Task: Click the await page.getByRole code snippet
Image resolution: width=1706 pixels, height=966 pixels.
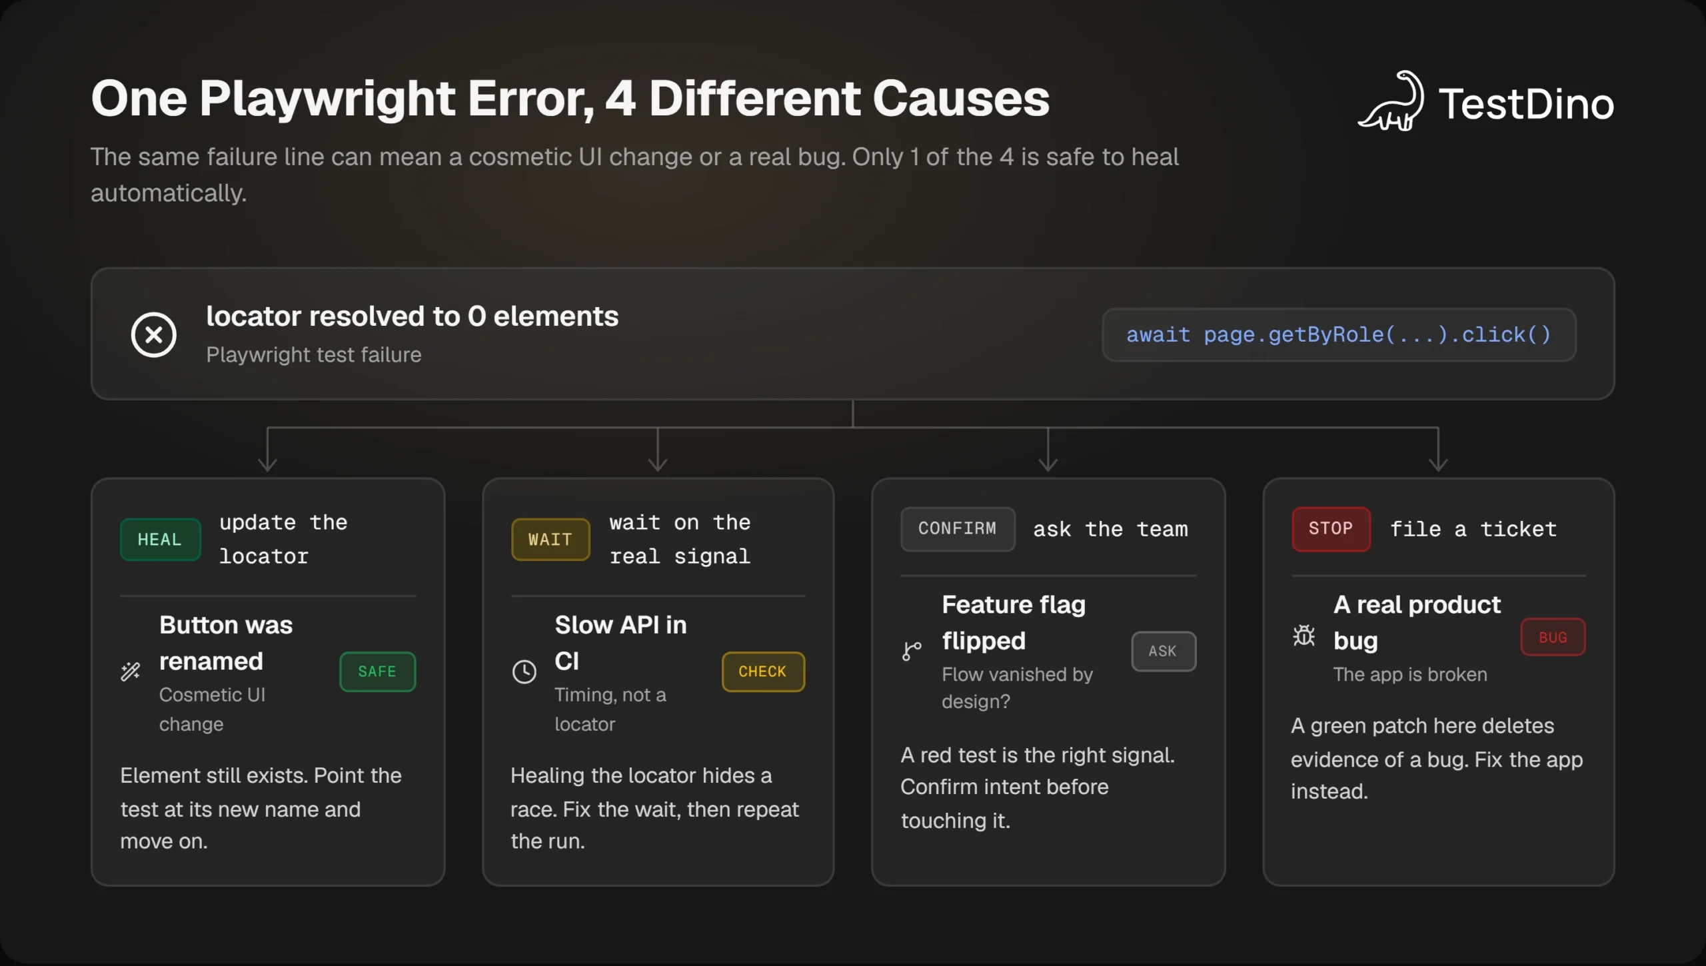Action: (1339, 334)
